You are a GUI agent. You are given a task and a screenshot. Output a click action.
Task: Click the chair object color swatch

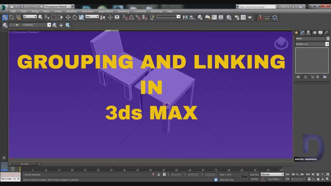(328, 38)
